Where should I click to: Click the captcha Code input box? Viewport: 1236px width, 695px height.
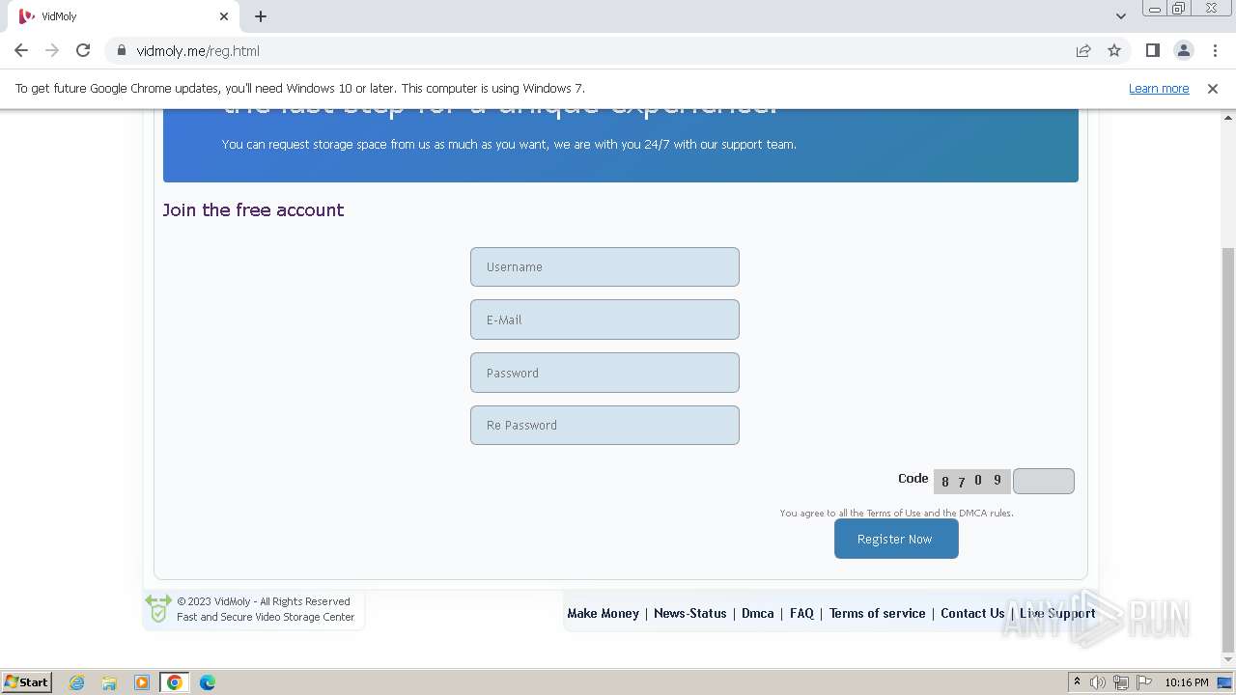point(1043,481)
